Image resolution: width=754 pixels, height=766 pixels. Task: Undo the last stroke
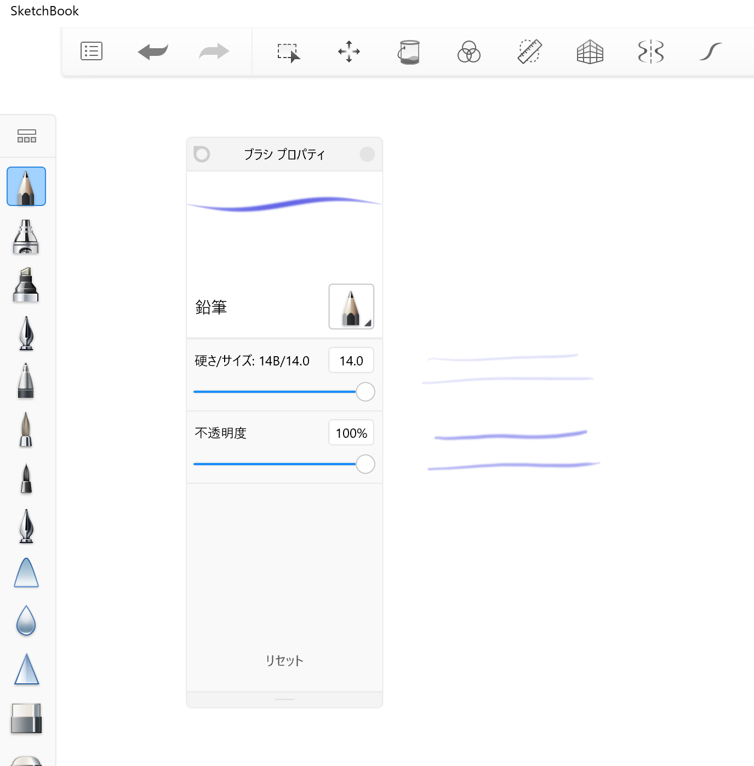point(153,52)
